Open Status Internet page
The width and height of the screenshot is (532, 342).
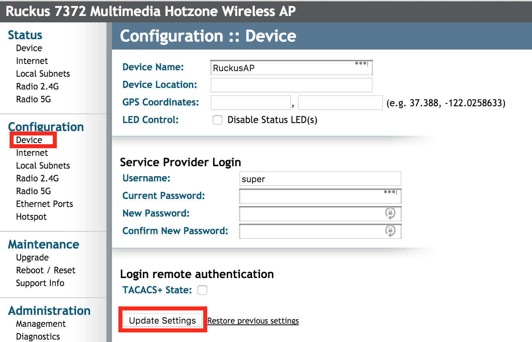click(x=32, y=61)
